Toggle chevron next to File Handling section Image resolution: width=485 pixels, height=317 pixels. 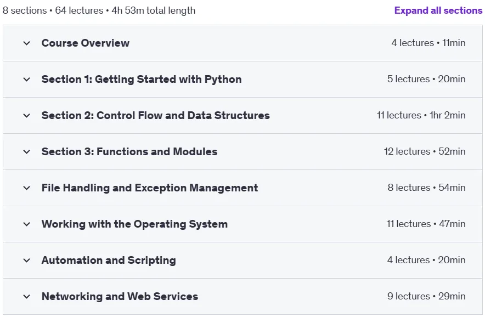click(x=26, y=188)
